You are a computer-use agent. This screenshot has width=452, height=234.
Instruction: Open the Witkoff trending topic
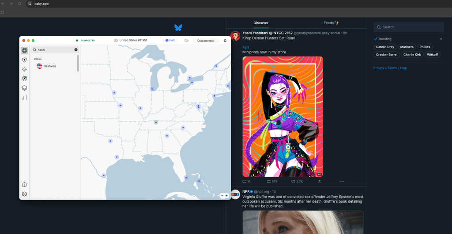pyautogui.click(x=433, y=55)
